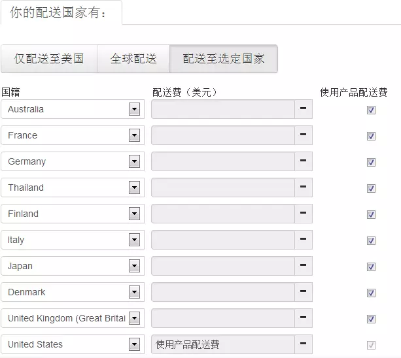Switch to 全球配送 option
This screenshot has width=401, height=358.
tap(133, 59)
